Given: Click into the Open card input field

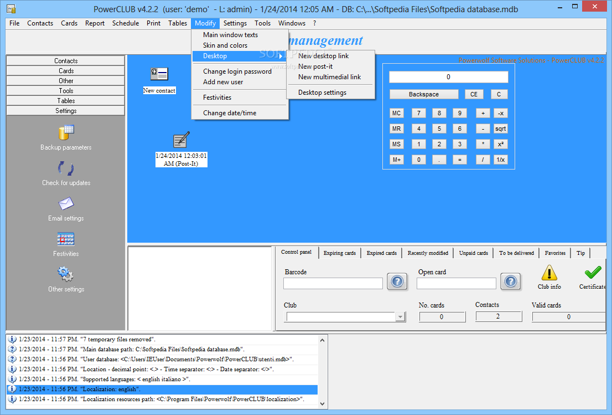Looking at the screenshot, I should tap(457, 283).
